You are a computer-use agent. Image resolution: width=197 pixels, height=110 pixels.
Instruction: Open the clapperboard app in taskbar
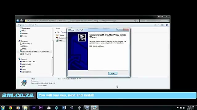coord(49,108)
